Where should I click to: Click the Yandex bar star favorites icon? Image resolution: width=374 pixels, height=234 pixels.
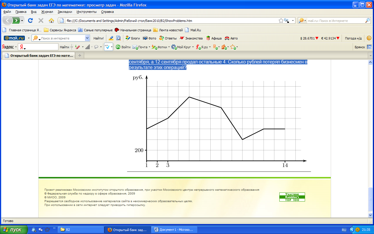click(x=233, y=47)
